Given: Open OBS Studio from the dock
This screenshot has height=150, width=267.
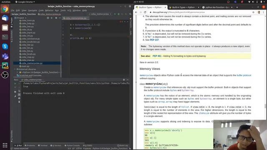Looking at the screenshot, I should 5,75.
